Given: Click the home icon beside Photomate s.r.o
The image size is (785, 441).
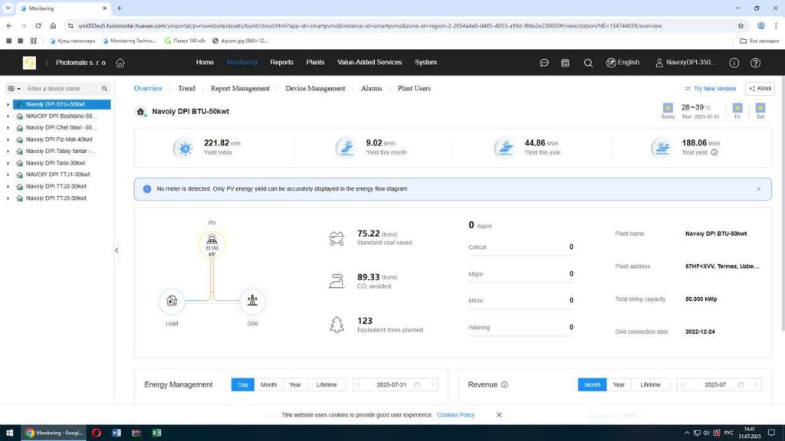Looking at the screenshot, I should (120, 63).
